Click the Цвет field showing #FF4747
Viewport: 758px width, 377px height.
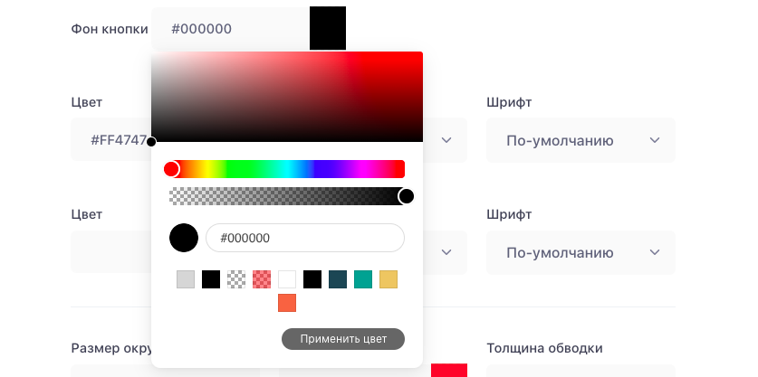pos(110,140)
